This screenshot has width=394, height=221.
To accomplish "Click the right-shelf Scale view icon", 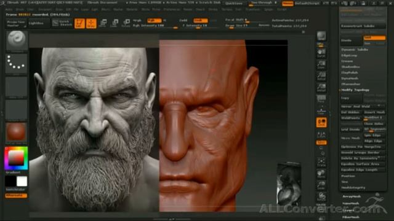I will pyautogui.click(x=321, y=185).
